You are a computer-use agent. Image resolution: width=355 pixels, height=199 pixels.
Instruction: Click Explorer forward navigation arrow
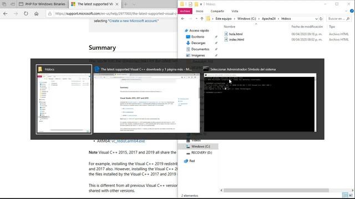coord(190,19)
